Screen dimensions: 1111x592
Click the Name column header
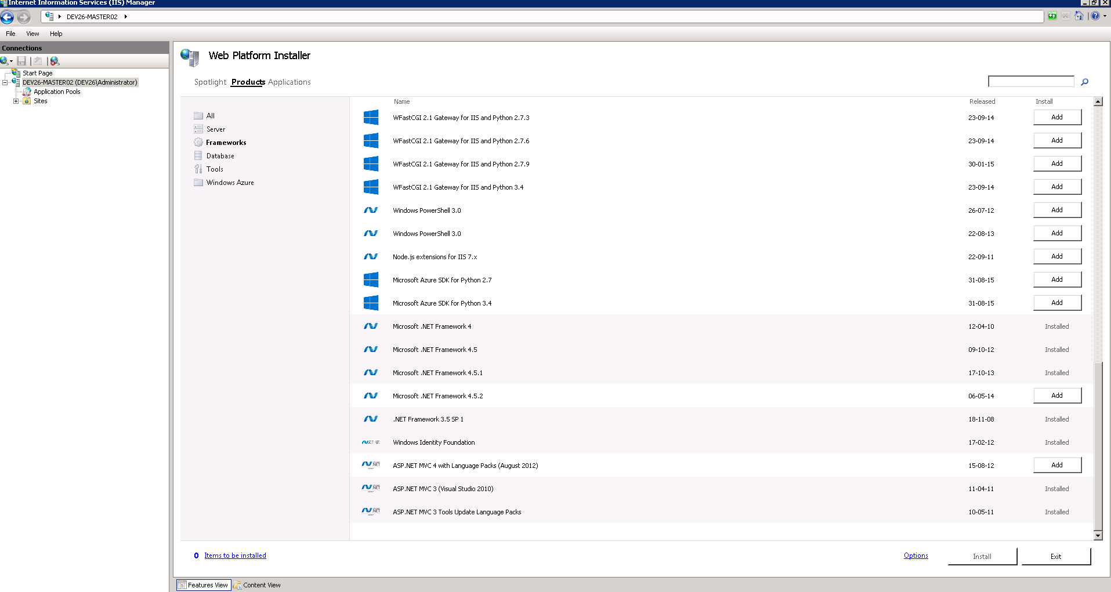[401, 101]
